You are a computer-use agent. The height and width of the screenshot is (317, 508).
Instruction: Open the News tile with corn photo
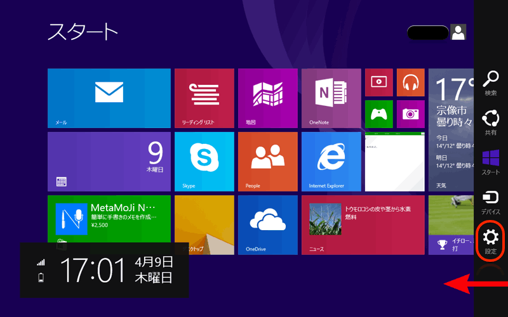[x=363, y=224]
